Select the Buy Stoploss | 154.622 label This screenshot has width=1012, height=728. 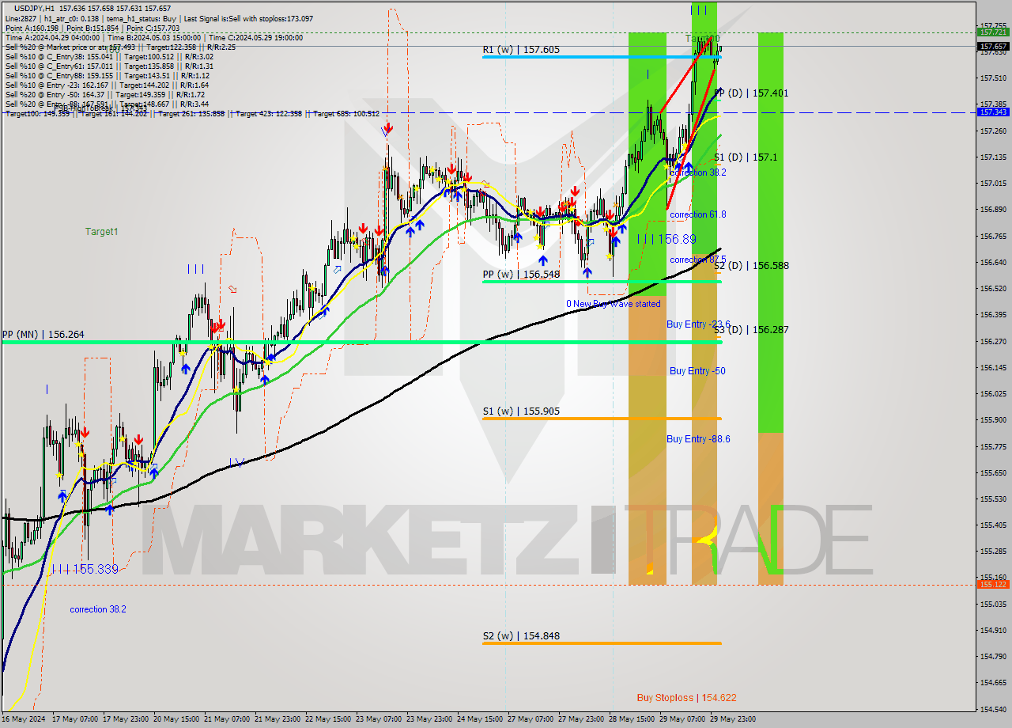click(x=687, y=698)
